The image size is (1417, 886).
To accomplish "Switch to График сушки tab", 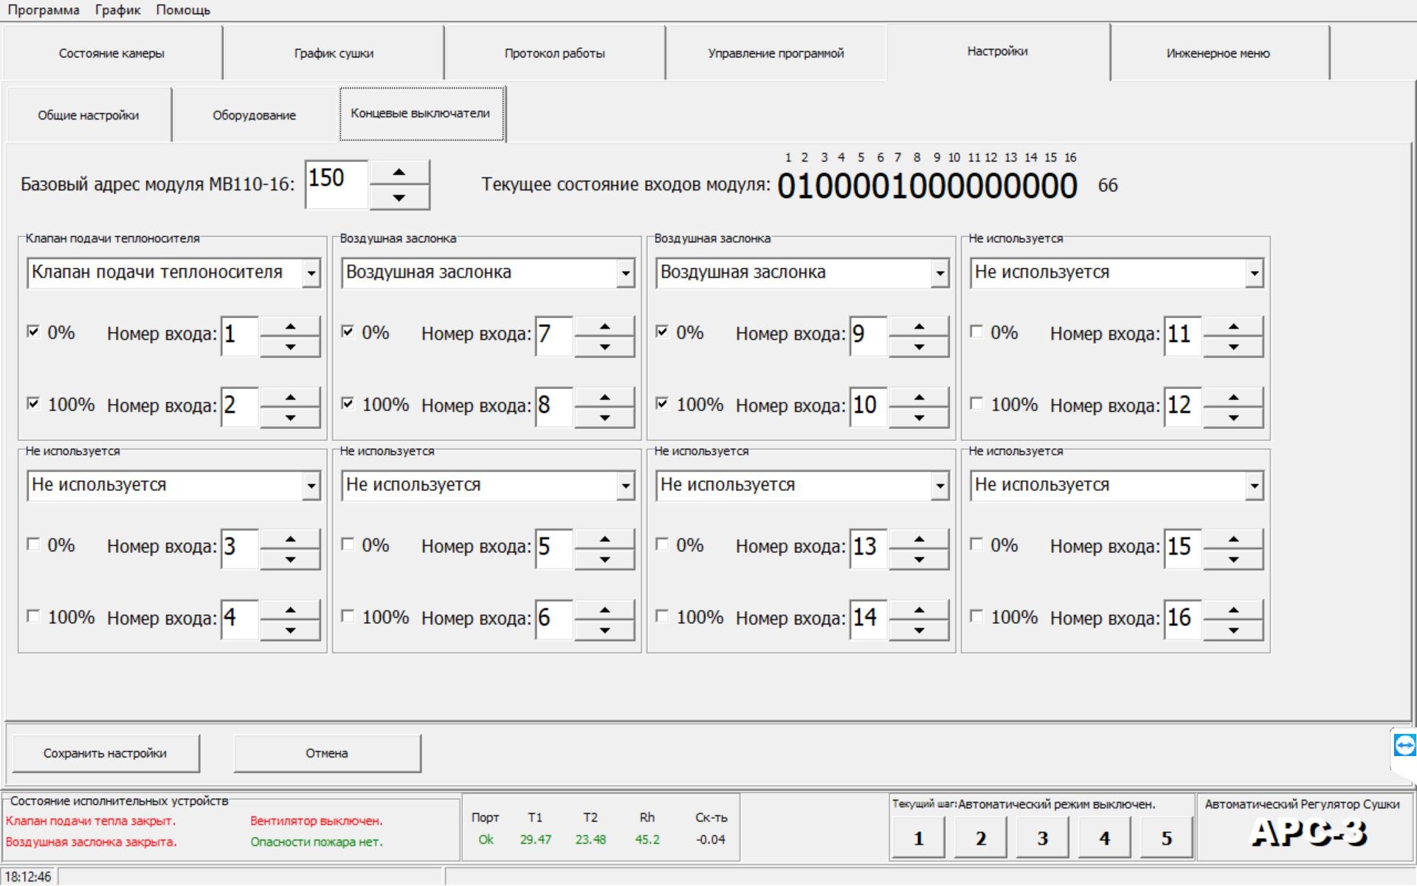I will 334,53.
